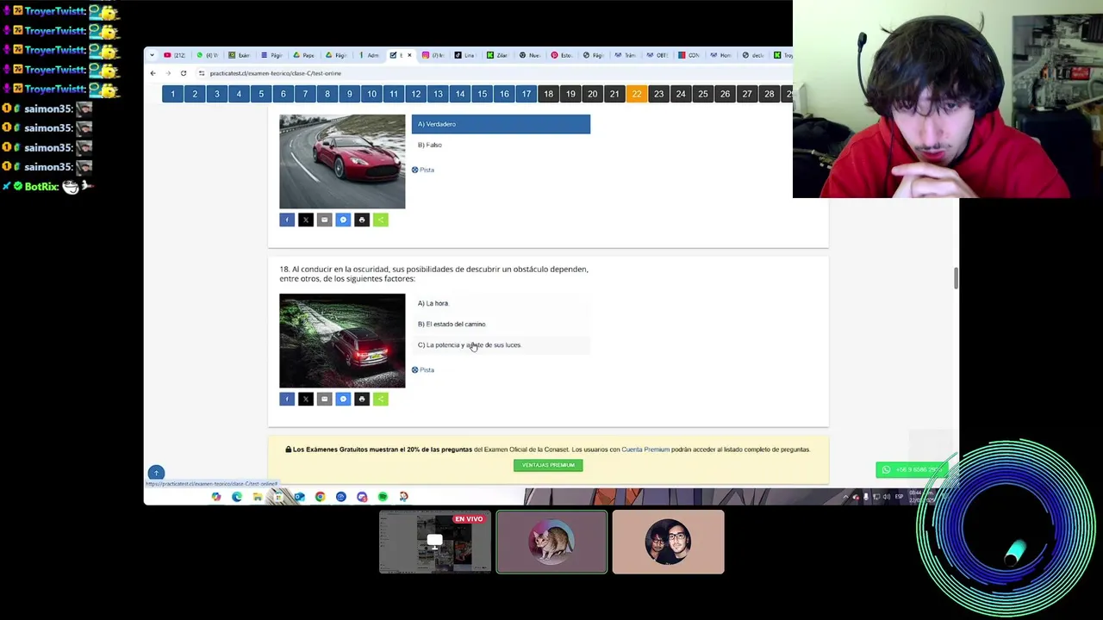1103x620 pixels.
Task: Switch to the Adm browser tab
Action: point(368,55)
